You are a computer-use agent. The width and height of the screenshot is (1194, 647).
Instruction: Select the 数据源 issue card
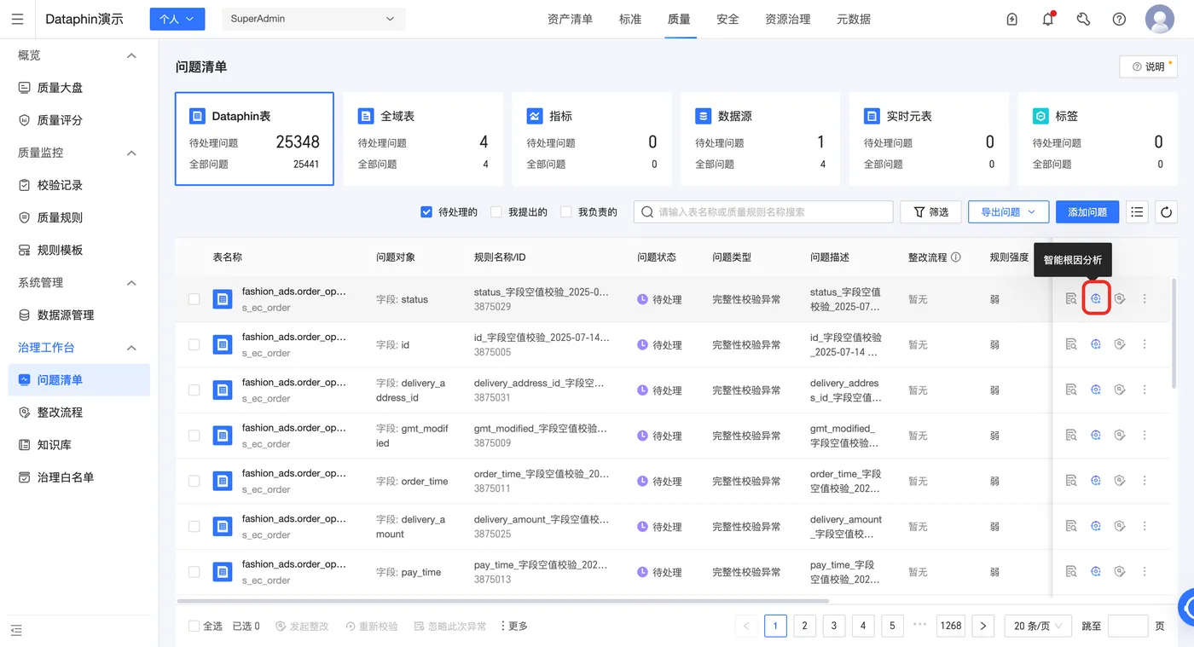click(761, 139)
